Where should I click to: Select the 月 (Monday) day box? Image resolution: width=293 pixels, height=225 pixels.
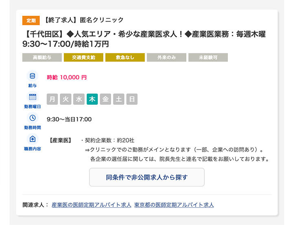[x=52, y=99]
